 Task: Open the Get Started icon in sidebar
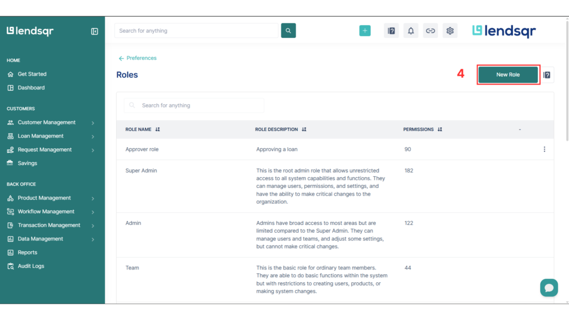11,74
